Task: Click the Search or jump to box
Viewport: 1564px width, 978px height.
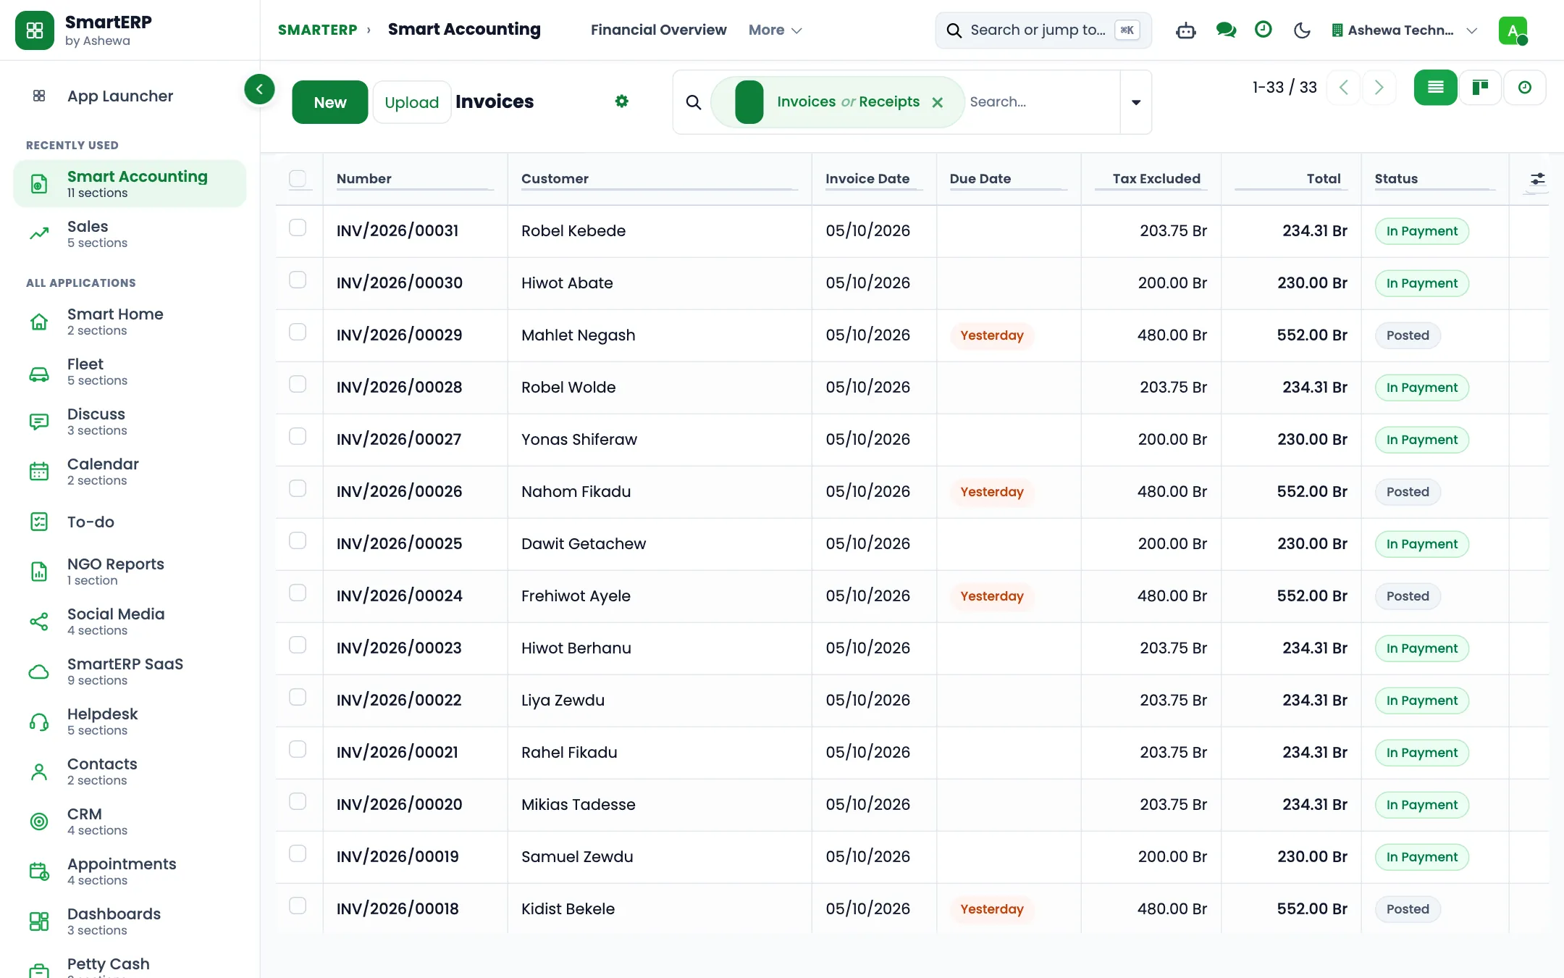Action: [1043, 30]
